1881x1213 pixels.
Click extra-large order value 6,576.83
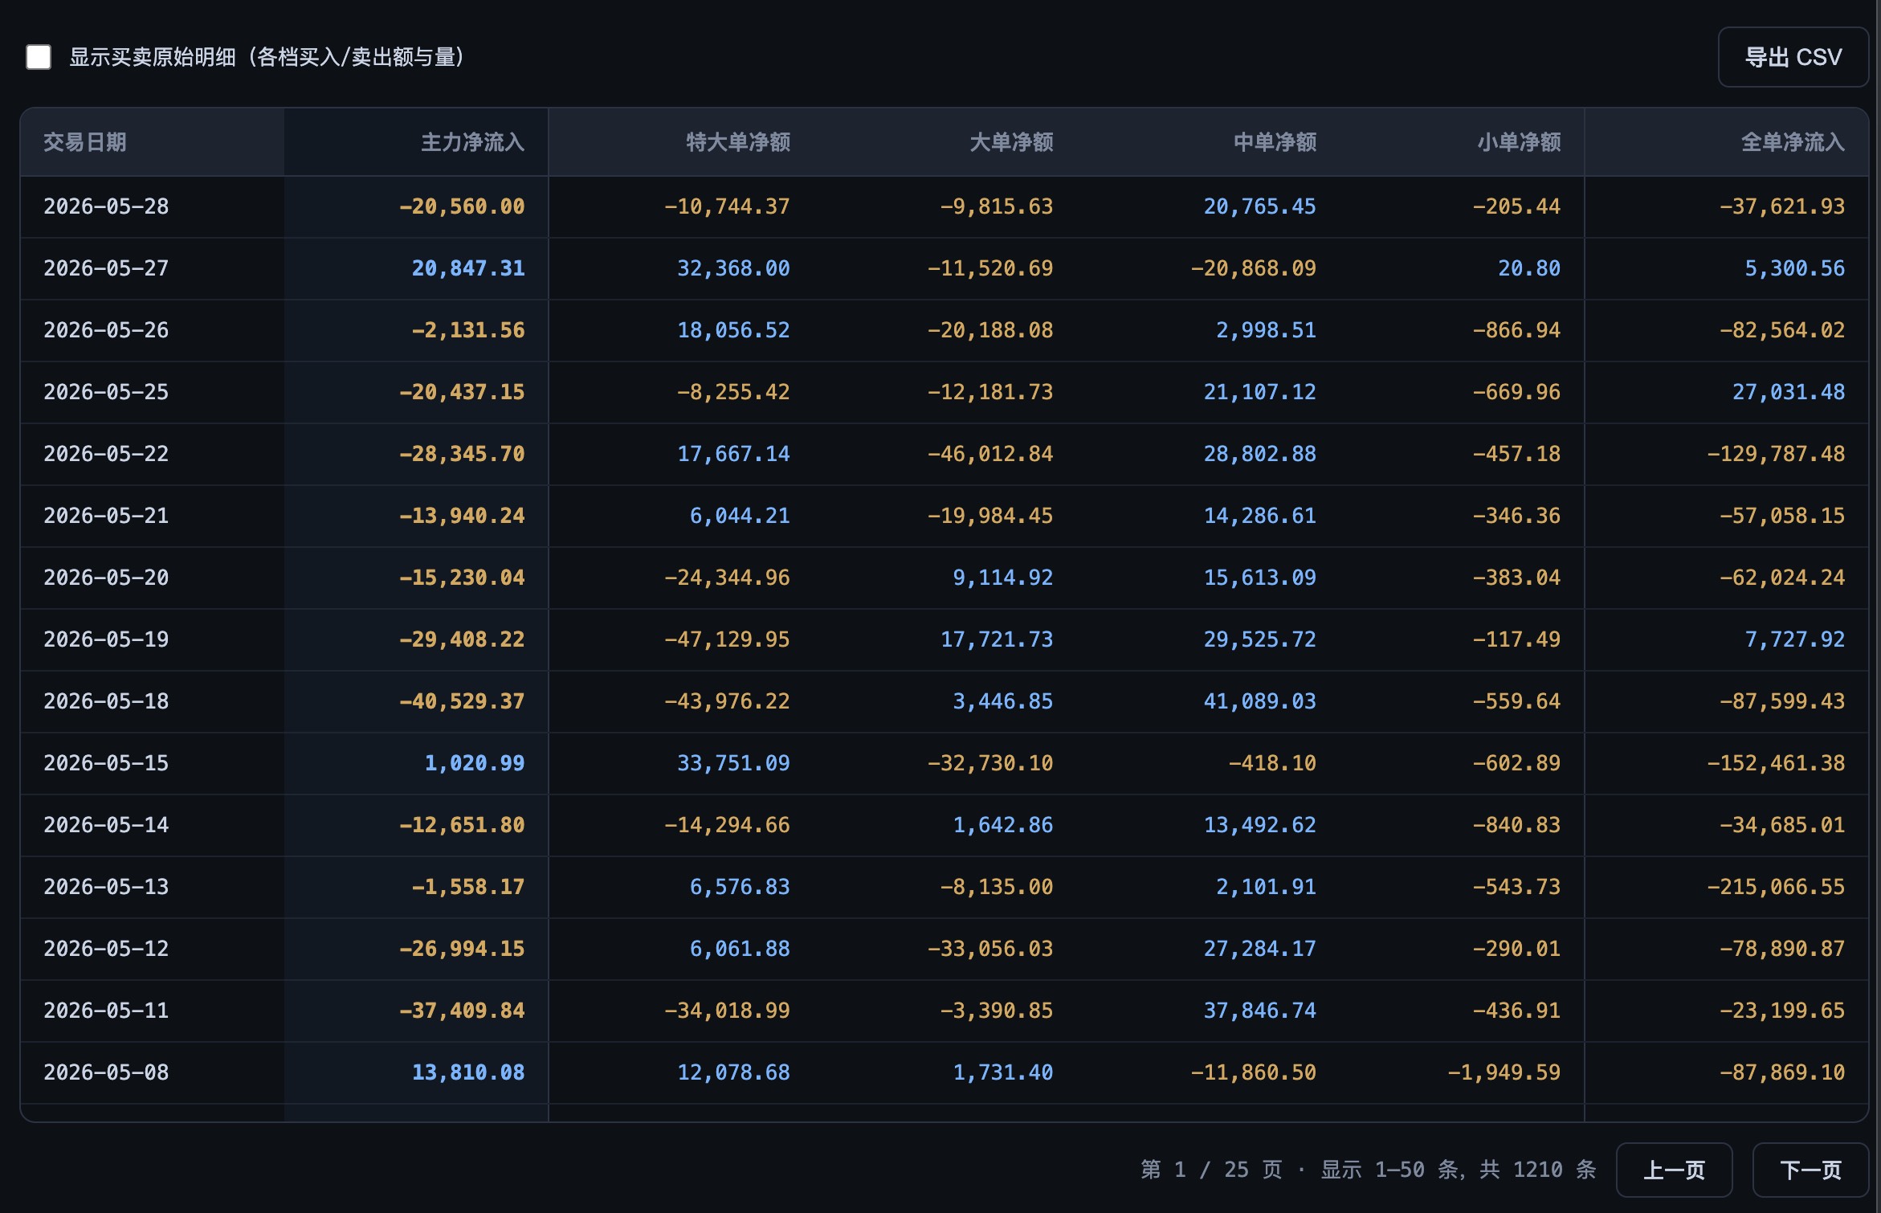[740, 887]
